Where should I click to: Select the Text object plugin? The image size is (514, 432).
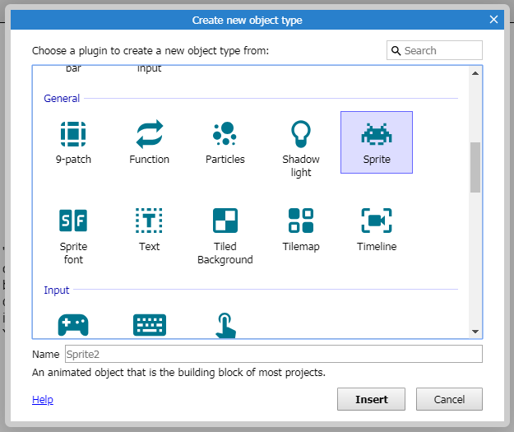point(150,221)
